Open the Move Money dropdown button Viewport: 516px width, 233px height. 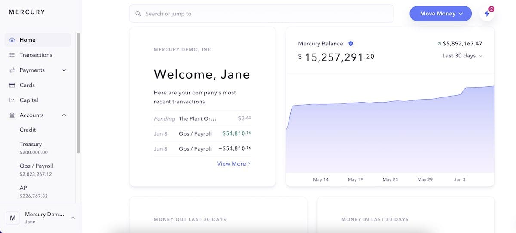[x=441, y=14]
